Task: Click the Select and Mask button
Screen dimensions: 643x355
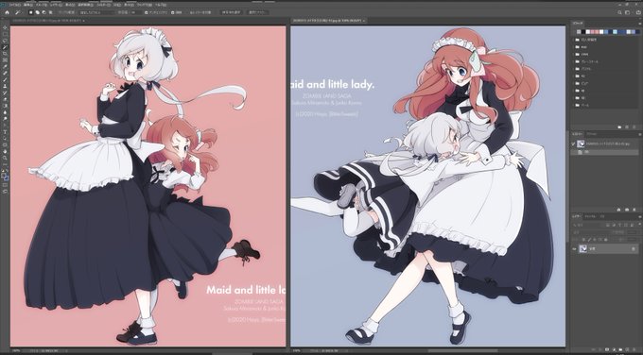Action: click(x=257, y=12)
